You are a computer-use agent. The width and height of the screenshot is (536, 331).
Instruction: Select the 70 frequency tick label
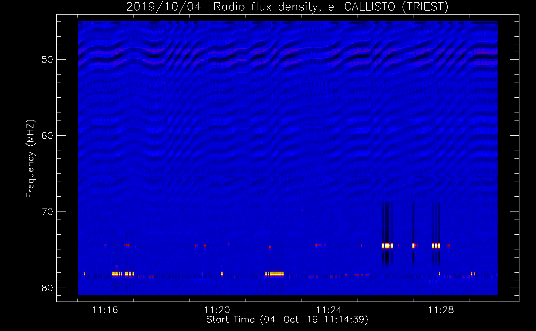point(47,212)
